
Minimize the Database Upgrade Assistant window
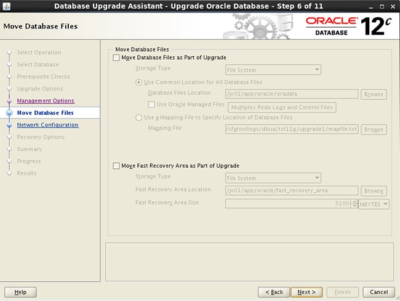(x=370, y=7)
